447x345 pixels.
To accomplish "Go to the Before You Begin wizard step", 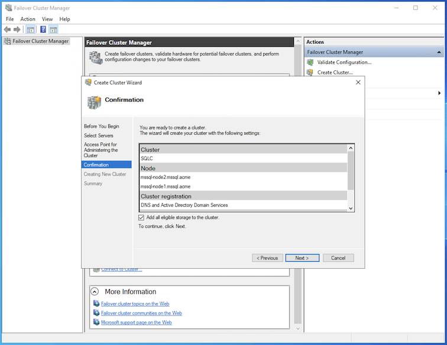I will [102, 126].
